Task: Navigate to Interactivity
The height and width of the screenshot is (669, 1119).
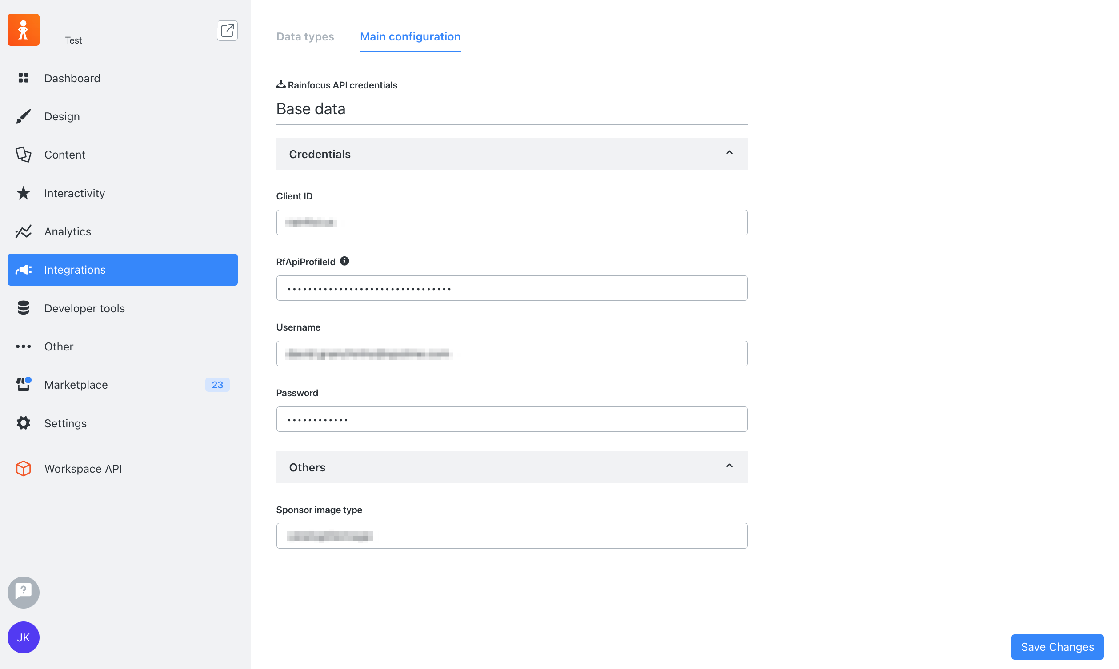Action: 123,193
